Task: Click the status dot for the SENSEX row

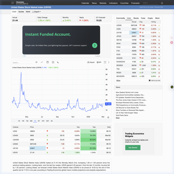Action: pos(159,65)
